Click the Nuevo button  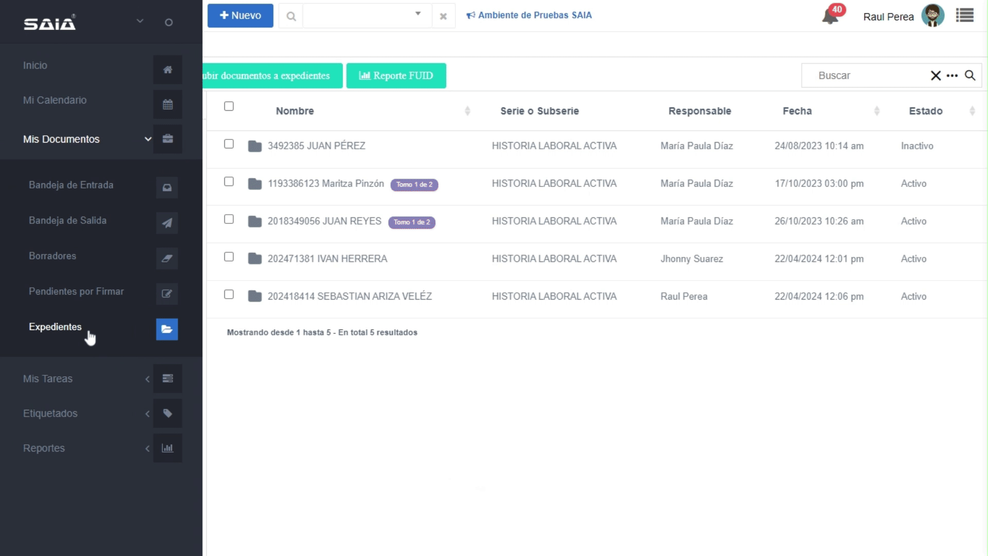[240, 15]
